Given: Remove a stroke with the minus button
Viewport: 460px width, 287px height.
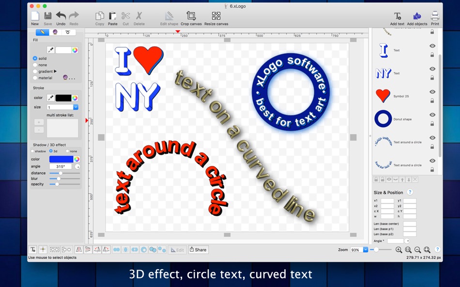Looking at the screenshot, I should pyautogui.click(x=39, y=130).
